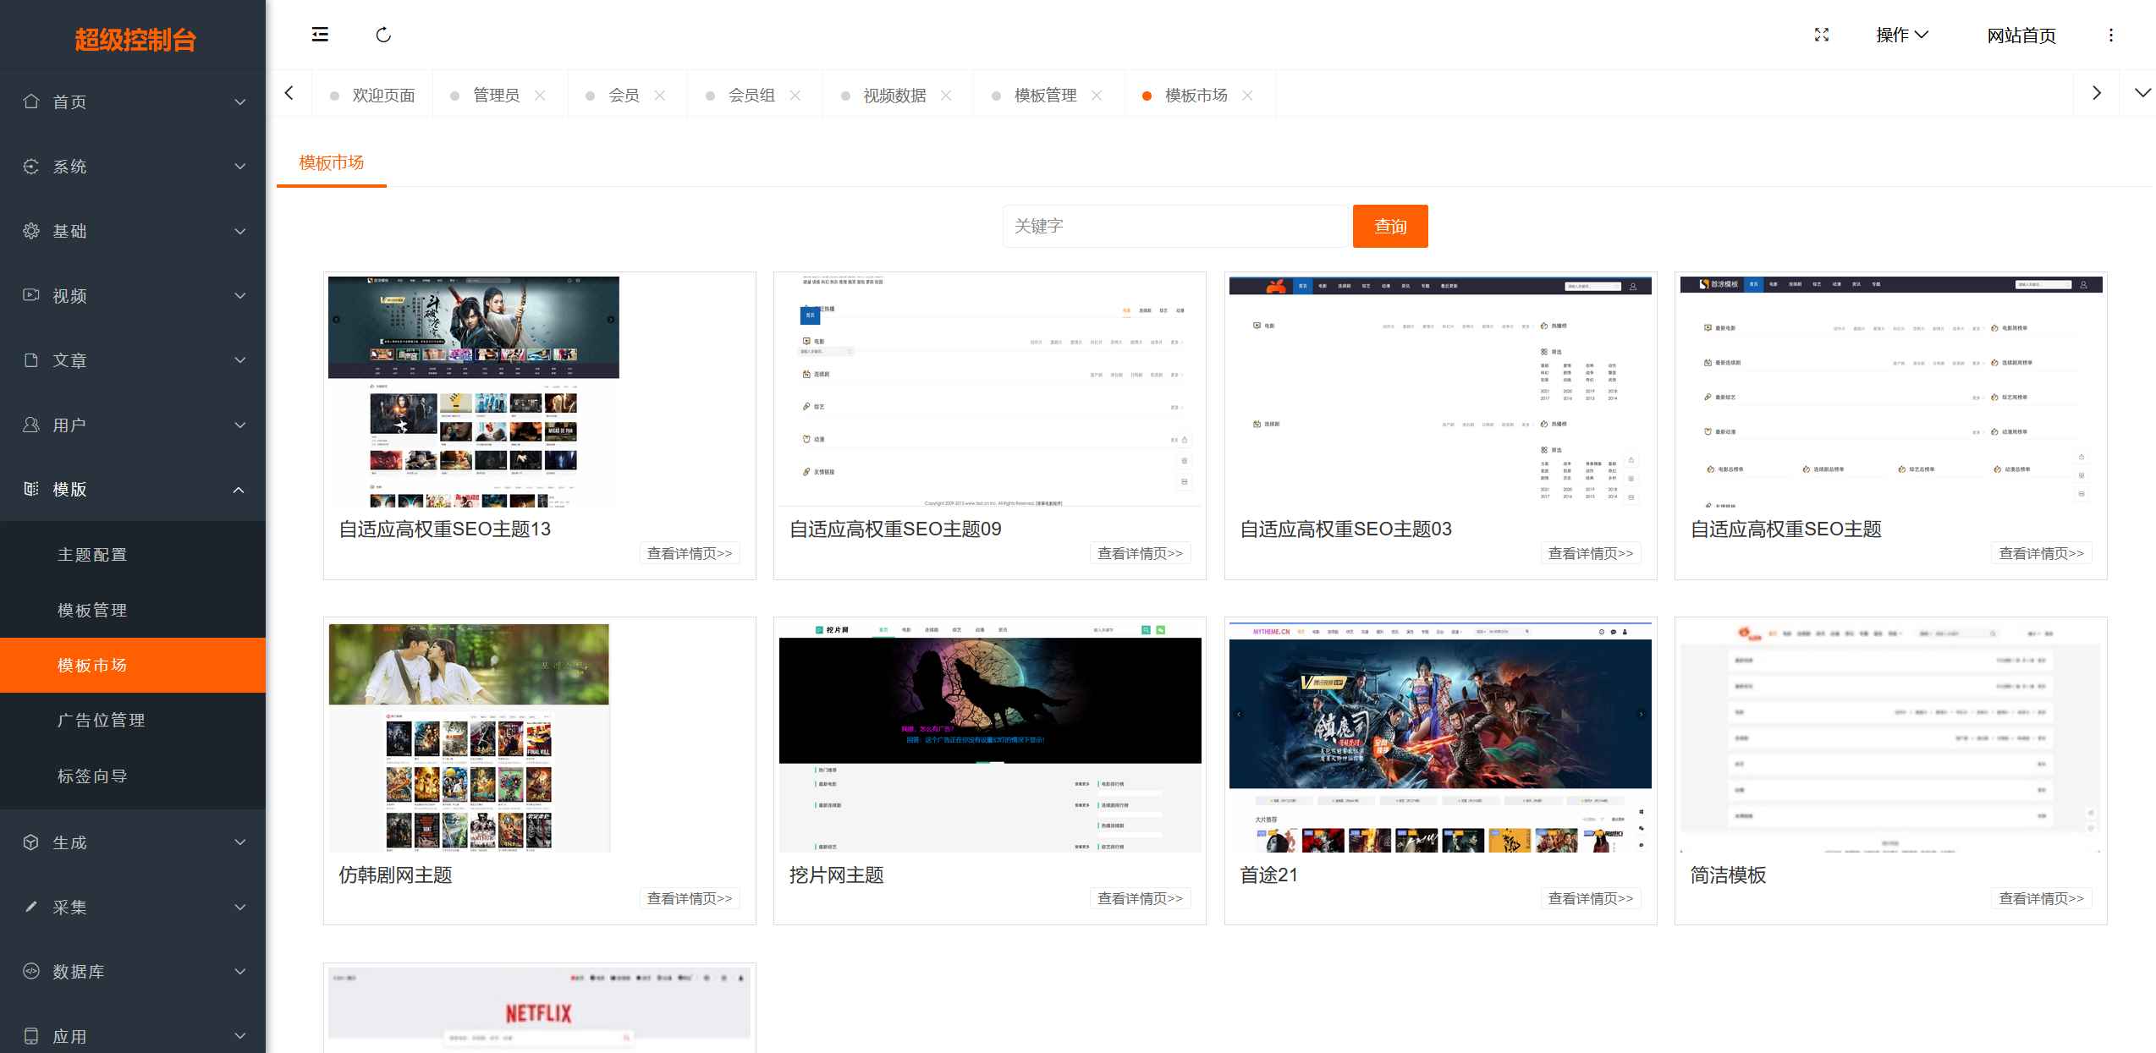2156x1053 pixels.
Task: Enter fullscreen via the expand icon
Action: pos(1821,35)
